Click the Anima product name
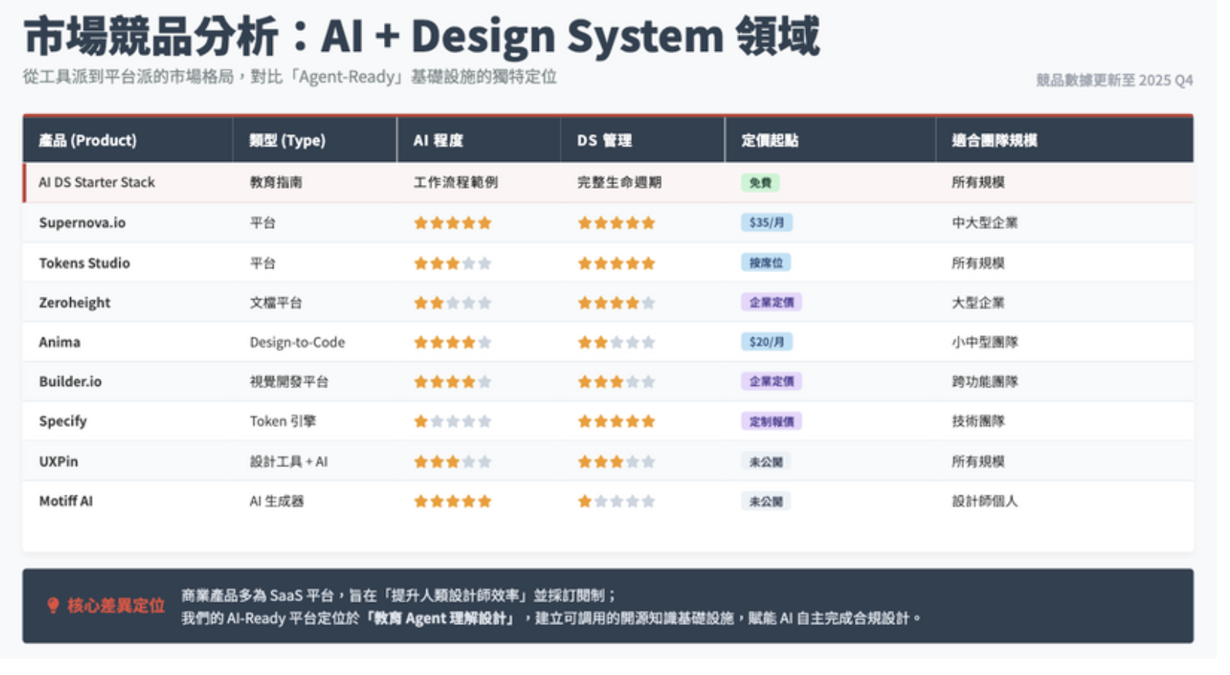Image resolution: width=1230 pixels, height=675 pixels. pos(59,342)
